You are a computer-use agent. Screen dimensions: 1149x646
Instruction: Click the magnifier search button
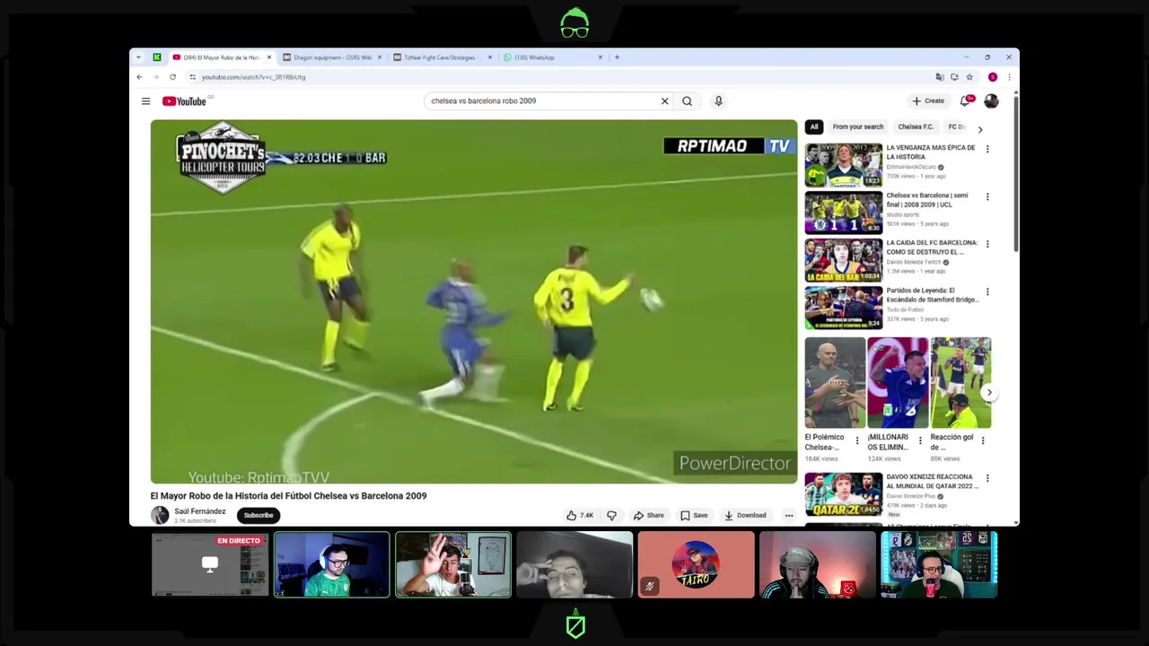687,101
